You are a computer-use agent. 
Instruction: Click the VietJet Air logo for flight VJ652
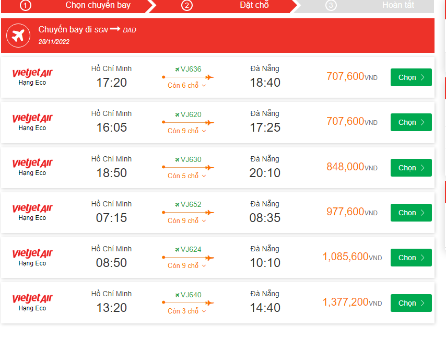(x=32, y=208)
